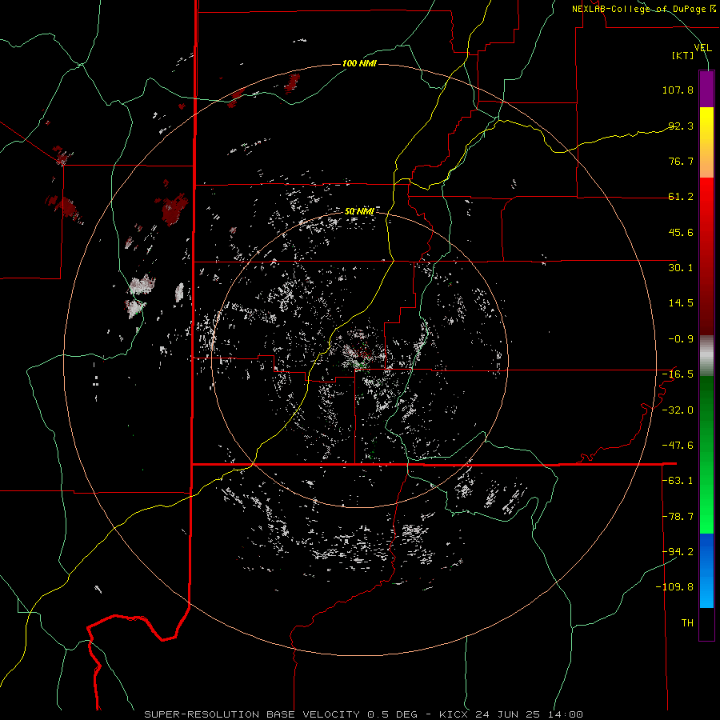
Task: Click the TH legend label
Action: click(687, 623)
